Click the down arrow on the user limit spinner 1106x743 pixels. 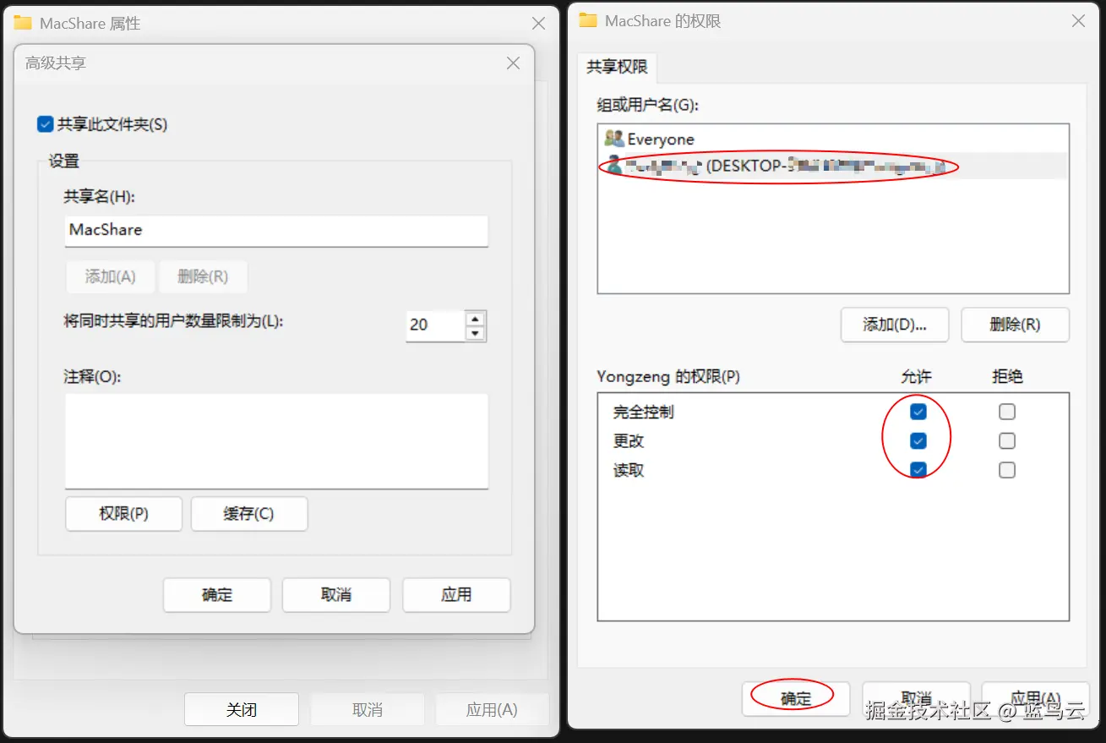point(474,332)
